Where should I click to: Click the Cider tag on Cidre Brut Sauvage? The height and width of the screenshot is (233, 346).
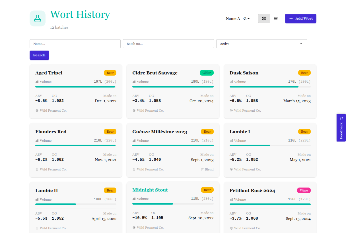click(207, 73)
